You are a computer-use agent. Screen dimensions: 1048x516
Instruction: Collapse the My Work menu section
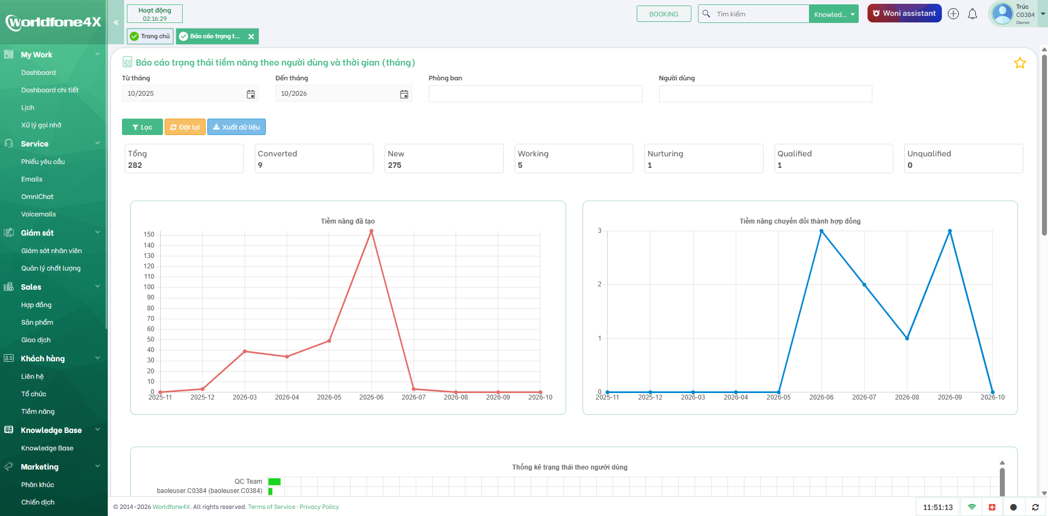point(97,54)
